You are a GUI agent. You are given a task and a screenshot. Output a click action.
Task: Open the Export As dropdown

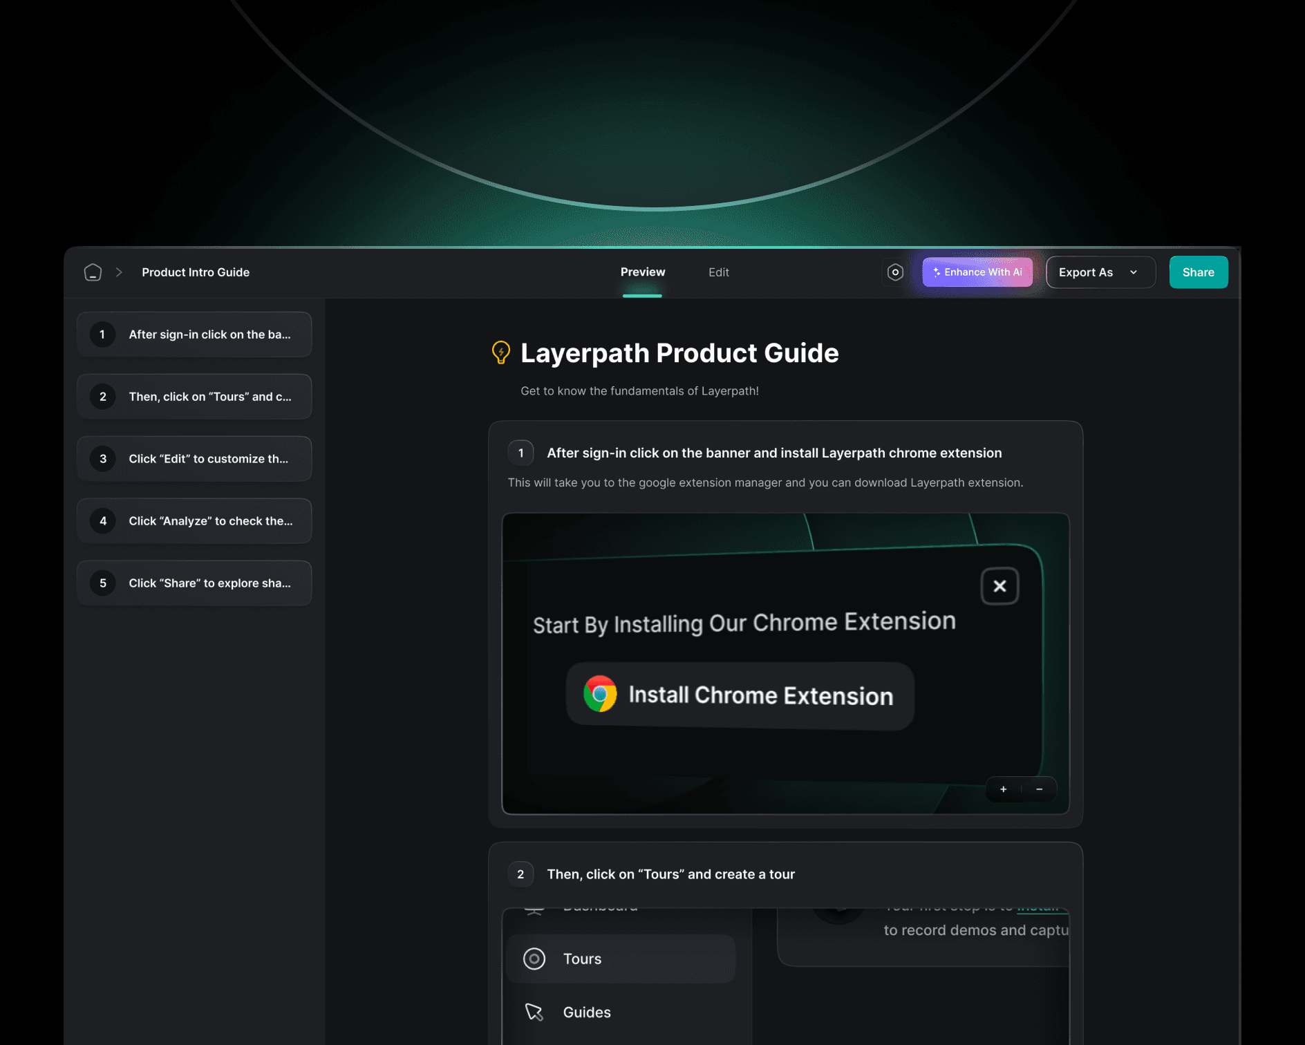[1100, 272]
